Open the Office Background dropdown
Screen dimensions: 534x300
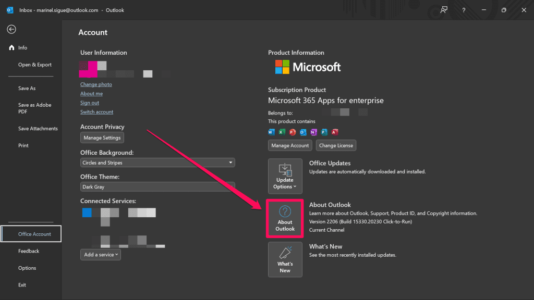coord(157,162)
